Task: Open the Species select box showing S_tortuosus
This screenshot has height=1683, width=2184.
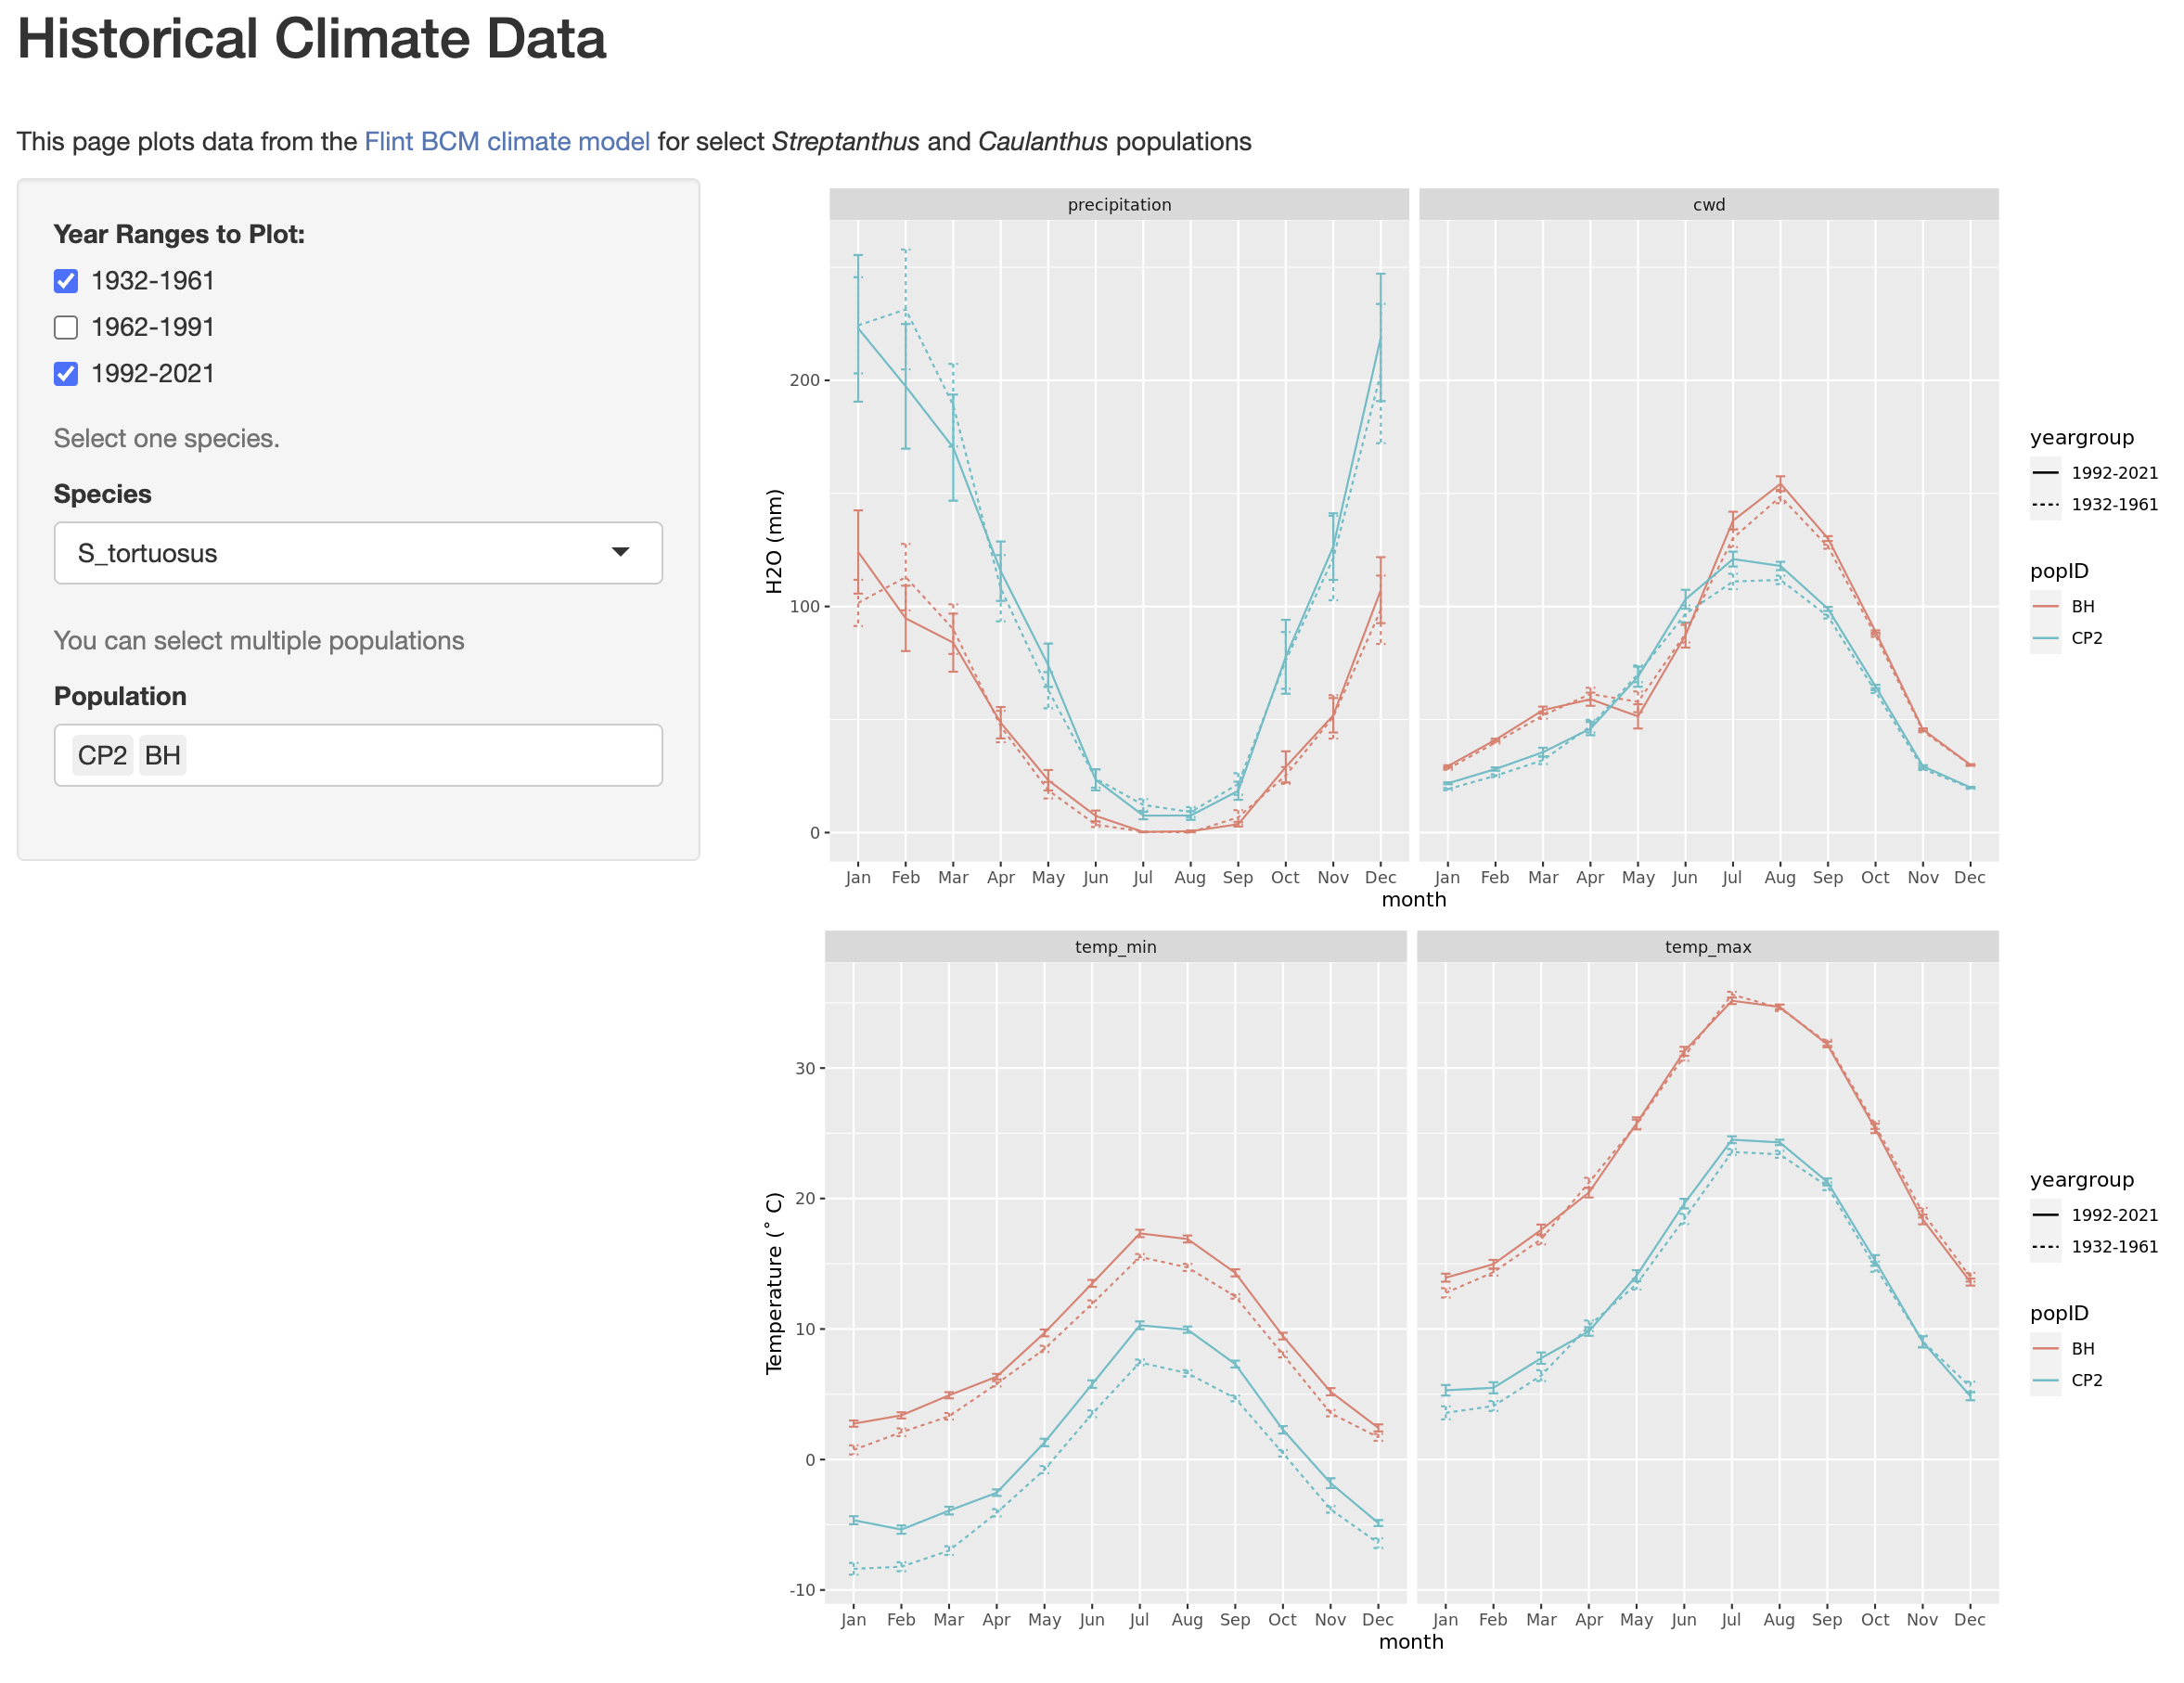Action: pyautogui.click(x=340, y=553)
